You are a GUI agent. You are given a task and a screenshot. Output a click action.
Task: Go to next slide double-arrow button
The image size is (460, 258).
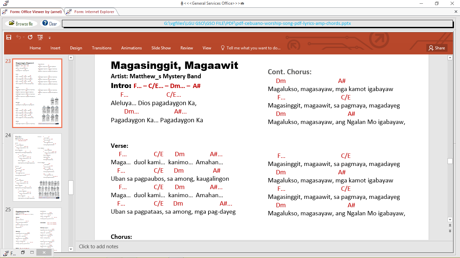click(x=450, y=231)
